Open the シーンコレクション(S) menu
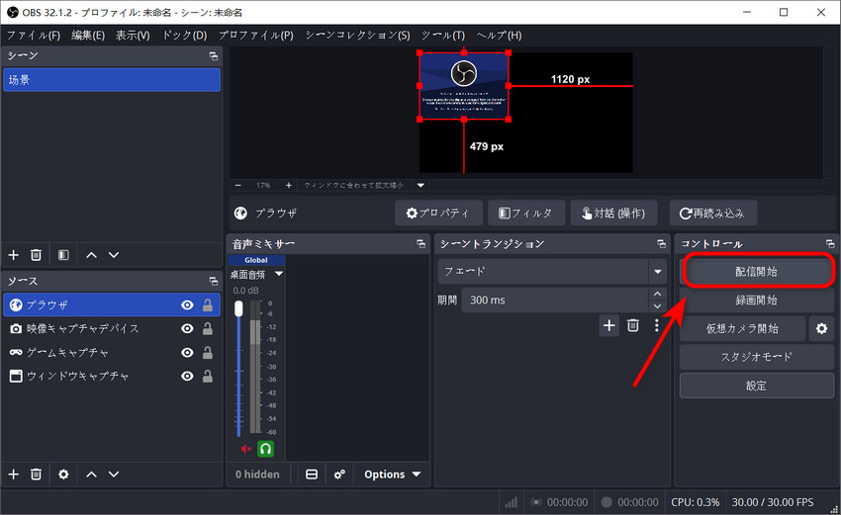The image size is (841, 515). 357,36
